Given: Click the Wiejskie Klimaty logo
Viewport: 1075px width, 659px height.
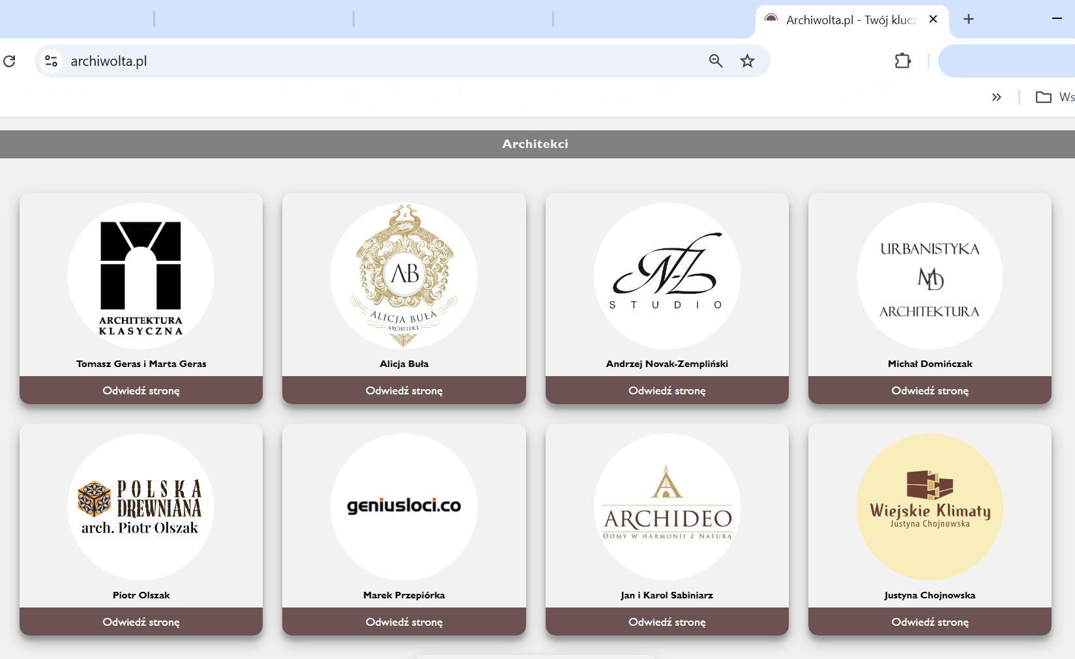Looking at the screenshot, I should [x=930, y=507].
